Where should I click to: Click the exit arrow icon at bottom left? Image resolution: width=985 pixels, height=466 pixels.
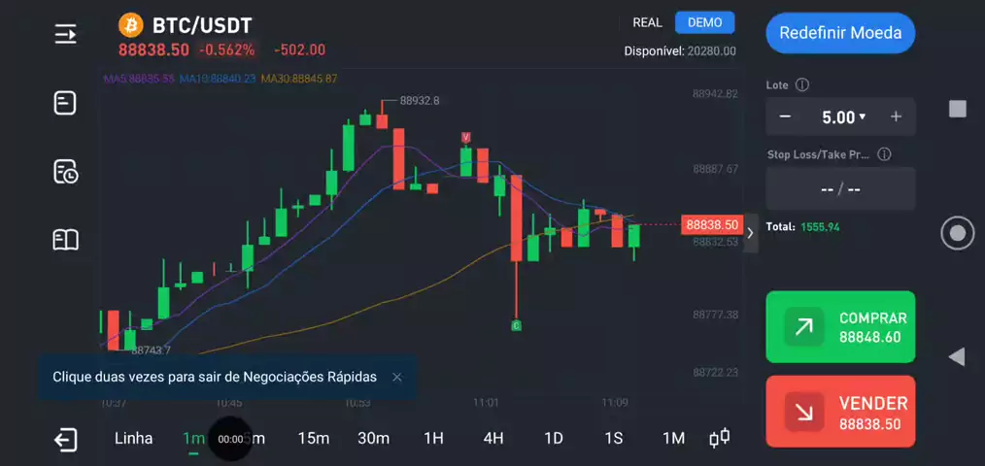pos(65,440)
